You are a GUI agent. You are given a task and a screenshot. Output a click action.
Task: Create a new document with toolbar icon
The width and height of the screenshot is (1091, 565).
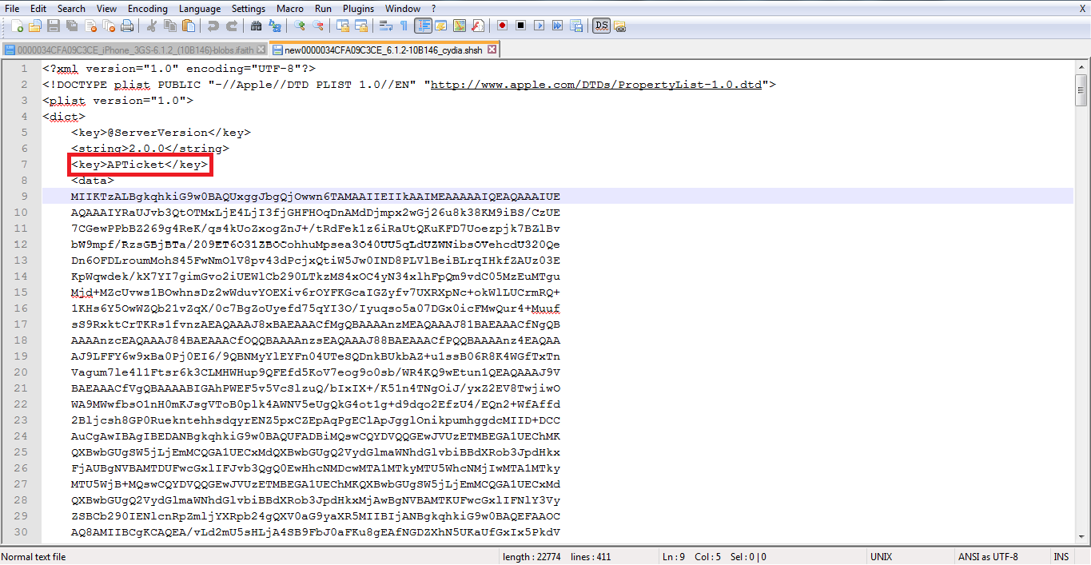tap(18, 26)
